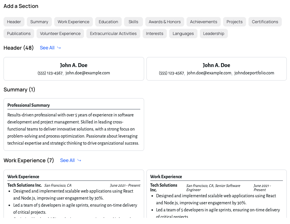
Task: Add an Interests section
Action: (154, 33)
